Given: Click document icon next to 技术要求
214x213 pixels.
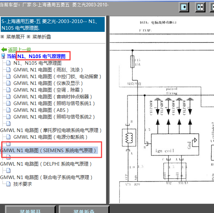Looking at the screenshot, I should coord(8,184).
